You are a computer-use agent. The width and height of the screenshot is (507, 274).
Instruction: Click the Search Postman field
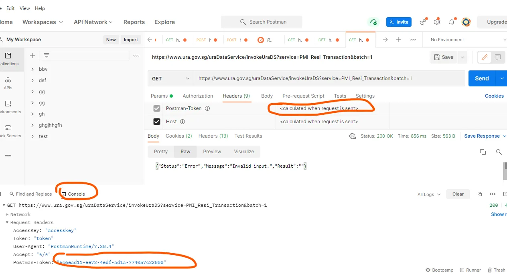[262, 22]
